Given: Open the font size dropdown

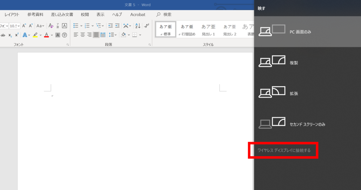Looking at the screenshot, I should point(19,26).
